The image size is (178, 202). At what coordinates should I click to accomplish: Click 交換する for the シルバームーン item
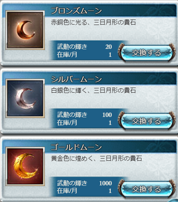point(147,121)
